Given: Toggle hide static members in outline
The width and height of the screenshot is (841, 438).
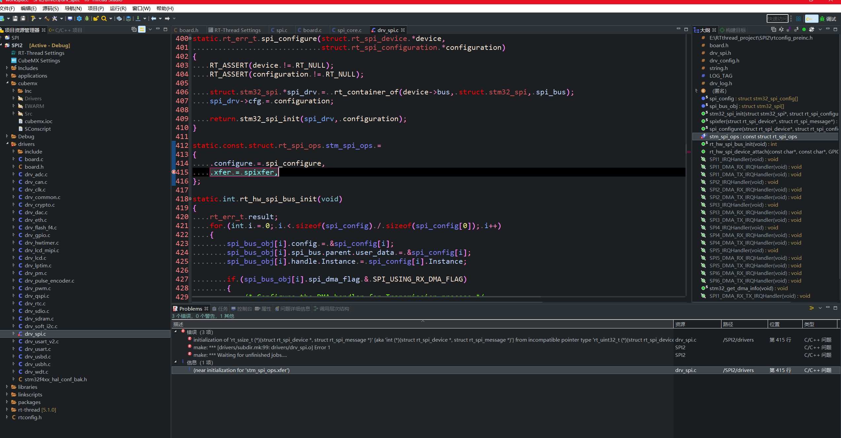Looking at the screenshot, I should (796, 29).
